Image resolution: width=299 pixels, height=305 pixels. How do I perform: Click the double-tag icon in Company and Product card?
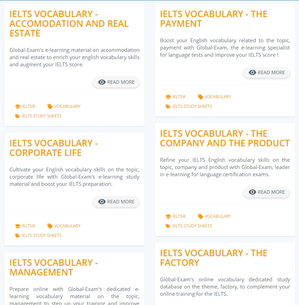168,226
